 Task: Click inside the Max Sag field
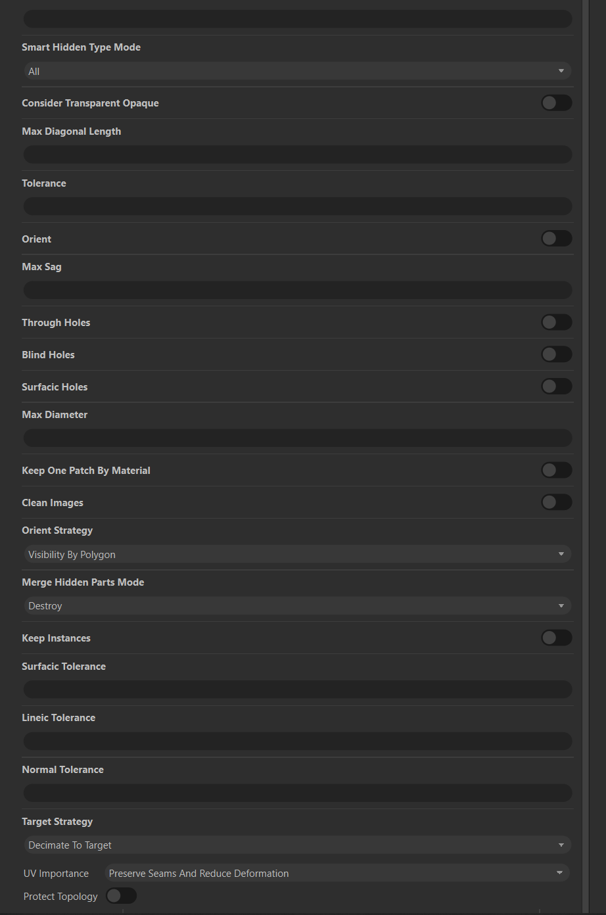click(297, 289)
